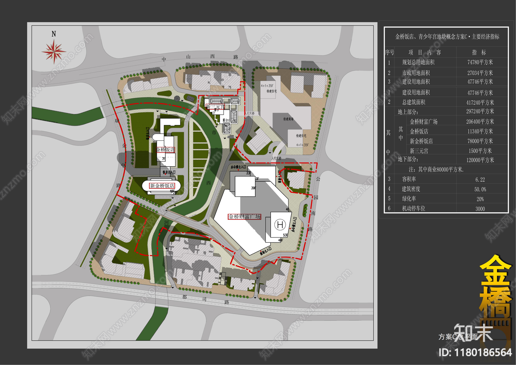Image resolution: width=516 pixels, height=365 pixels.
Task: Select the table value 78000平方米
Action: click(480, 141)
